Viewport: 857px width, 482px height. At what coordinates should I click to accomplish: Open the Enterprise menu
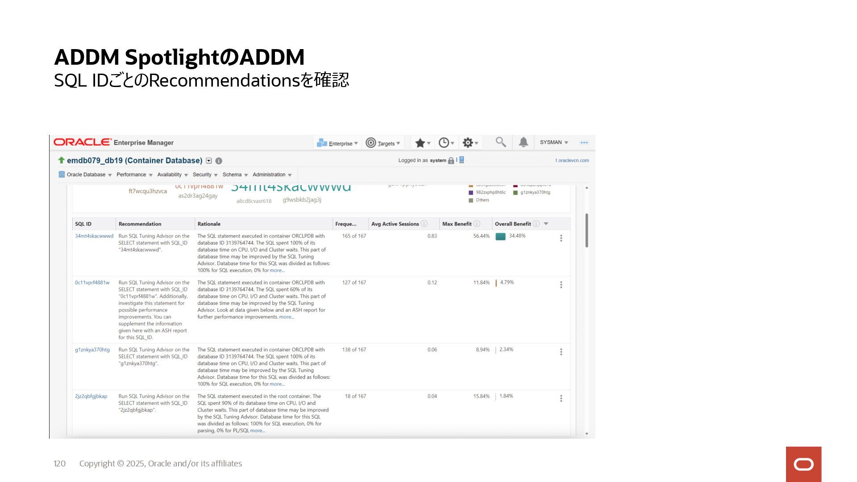(x=337, y=143)
